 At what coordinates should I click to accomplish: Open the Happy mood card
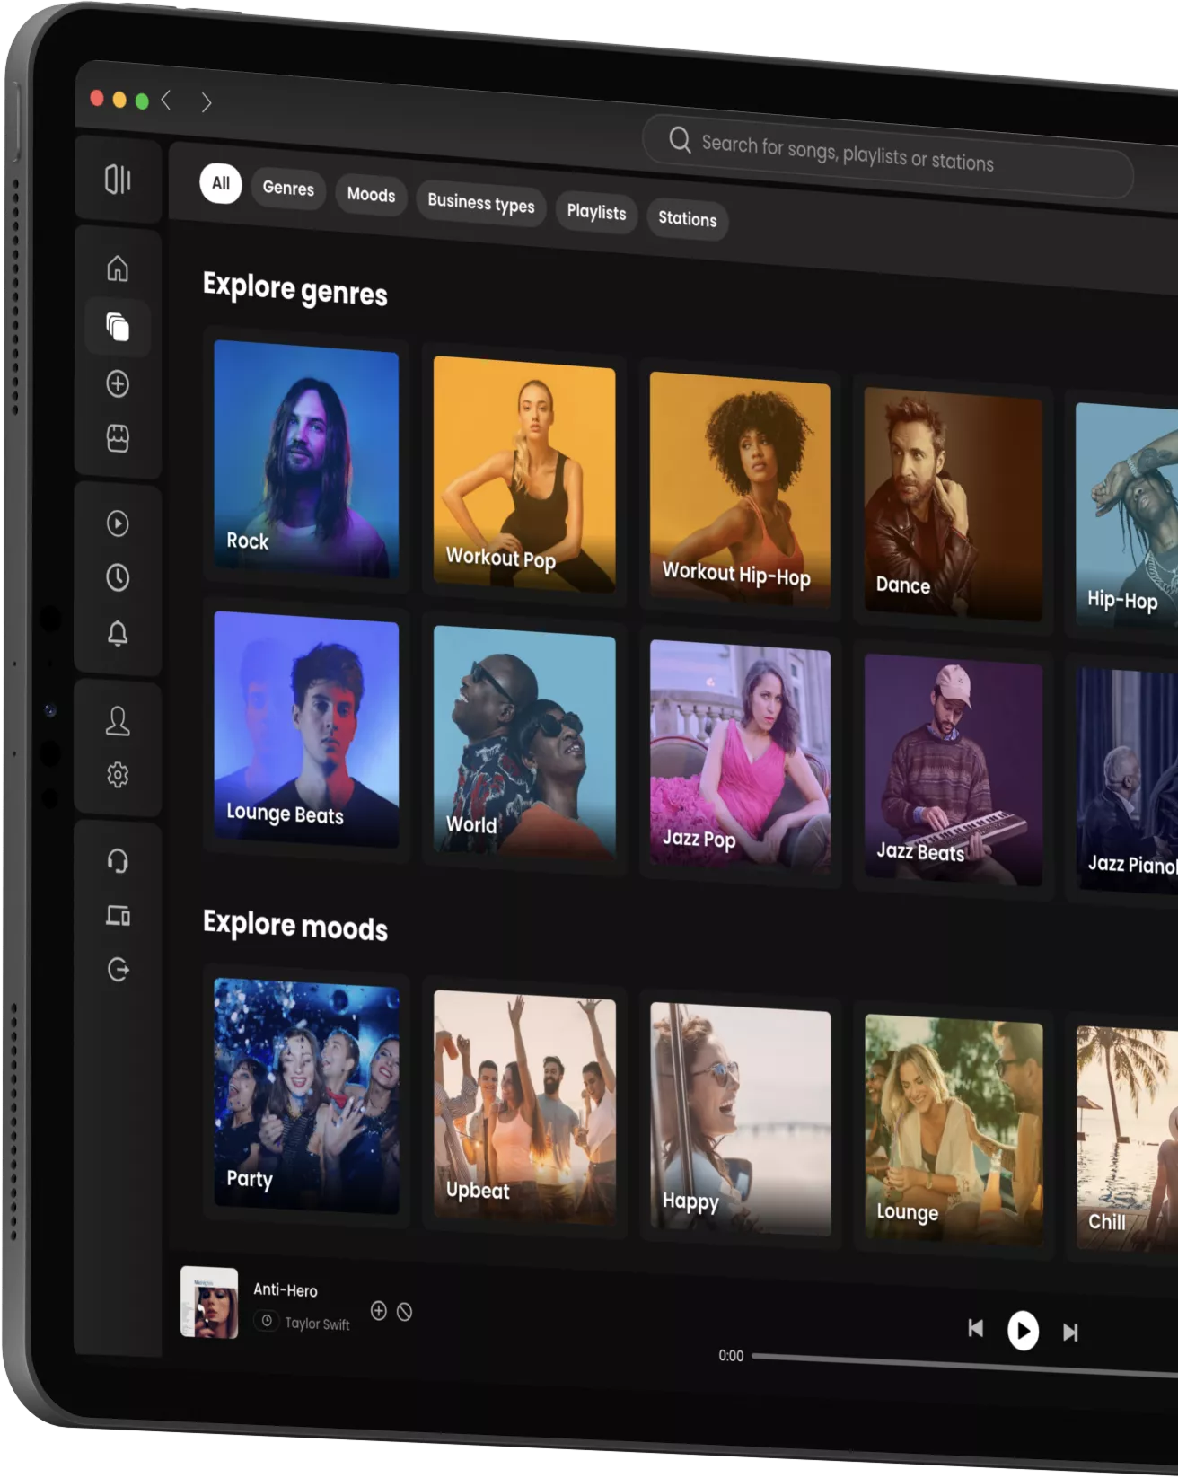740,1120
